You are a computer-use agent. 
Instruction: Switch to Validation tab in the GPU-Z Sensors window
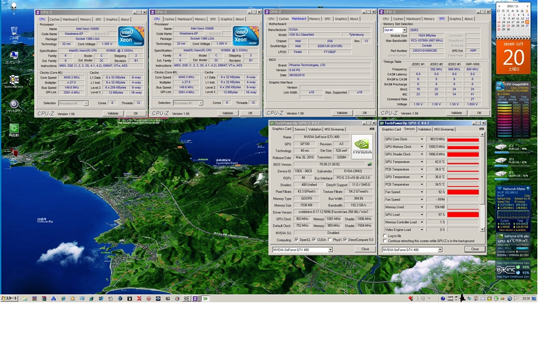pyautogui.click(x=425, y=129)
